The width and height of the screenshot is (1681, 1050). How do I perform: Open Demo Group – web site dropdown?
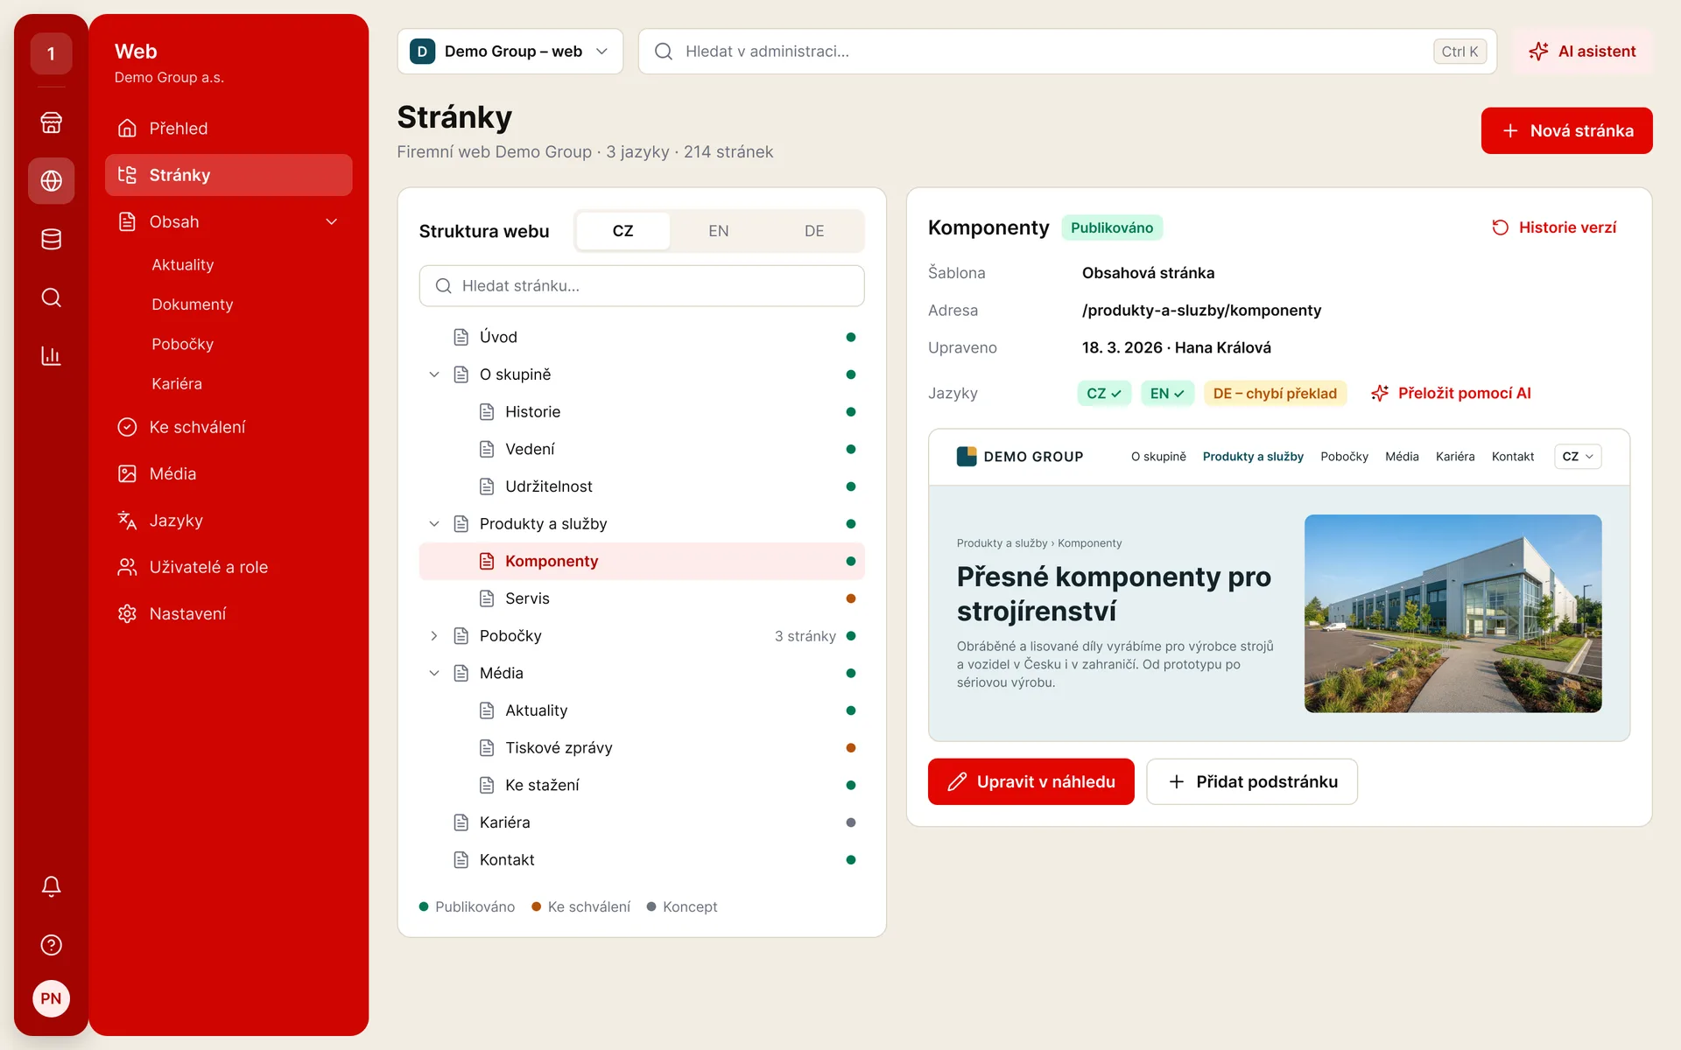tap(510, 52)
